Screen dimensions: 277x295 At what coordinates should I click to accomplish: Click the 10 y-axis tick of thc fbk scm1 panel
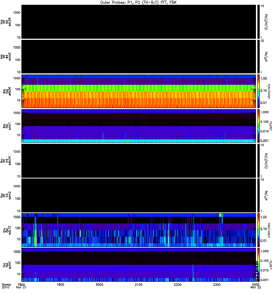coord(18,274)
